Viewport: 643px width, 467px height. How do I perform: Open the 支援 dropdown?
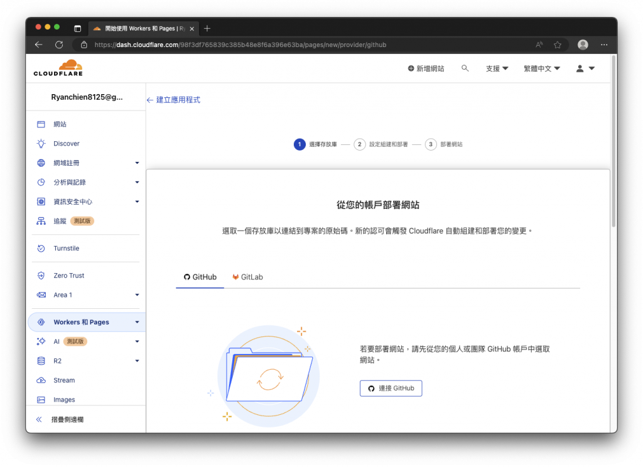[497, 68]
